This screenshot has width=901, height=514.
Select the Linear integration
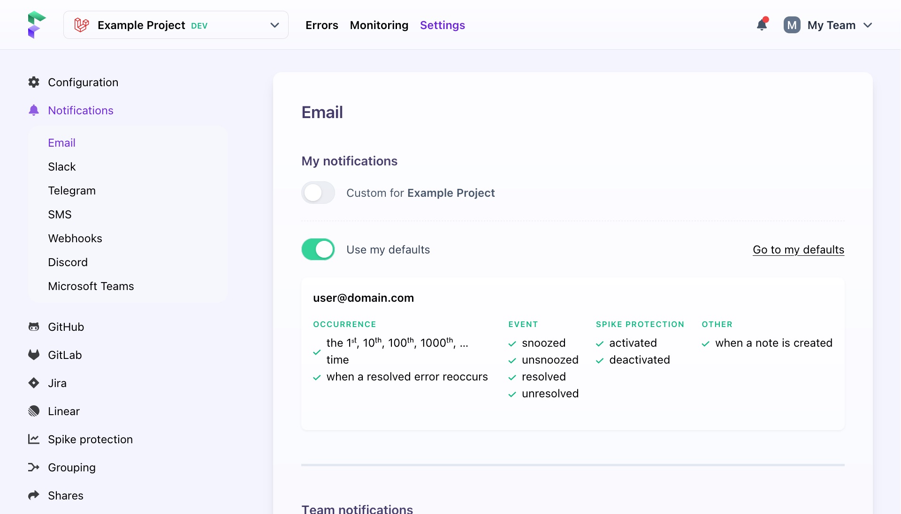[64, 411]
